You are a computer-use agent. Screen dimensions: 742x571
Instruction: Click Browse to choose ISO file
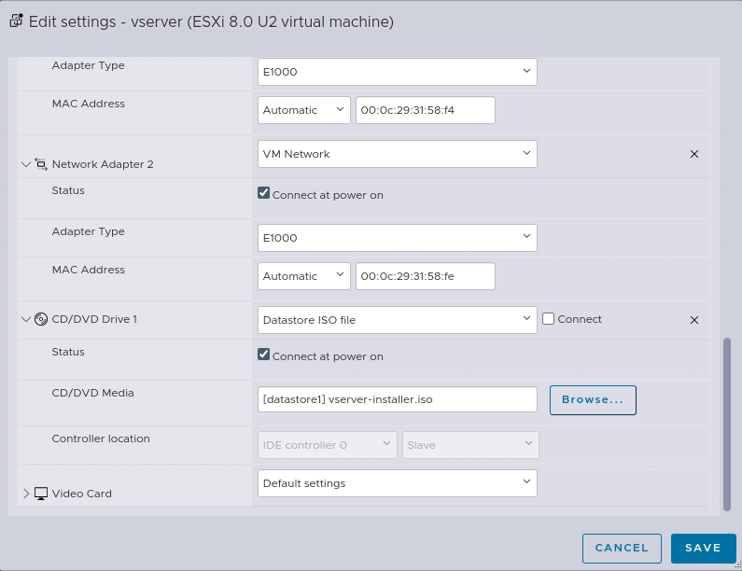click(593, 399)
